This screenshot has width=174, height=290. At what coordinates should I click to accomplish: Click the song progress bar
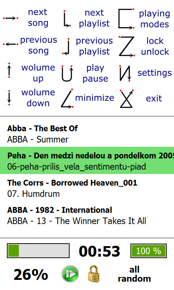[x=38, y=251]
